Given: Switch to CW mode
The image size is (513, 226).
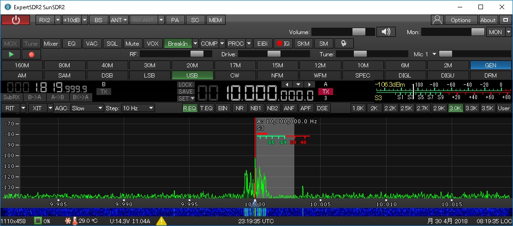Looking at the screenshot, I should click(235, 76).
